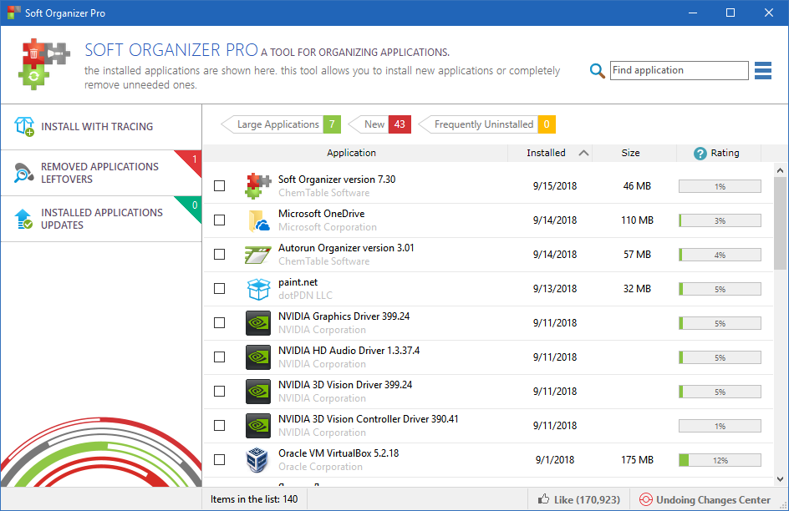This screenshot has width=789, height=511.
Task: Click the Autorun Organizer app icon
Action: point(258,255)
